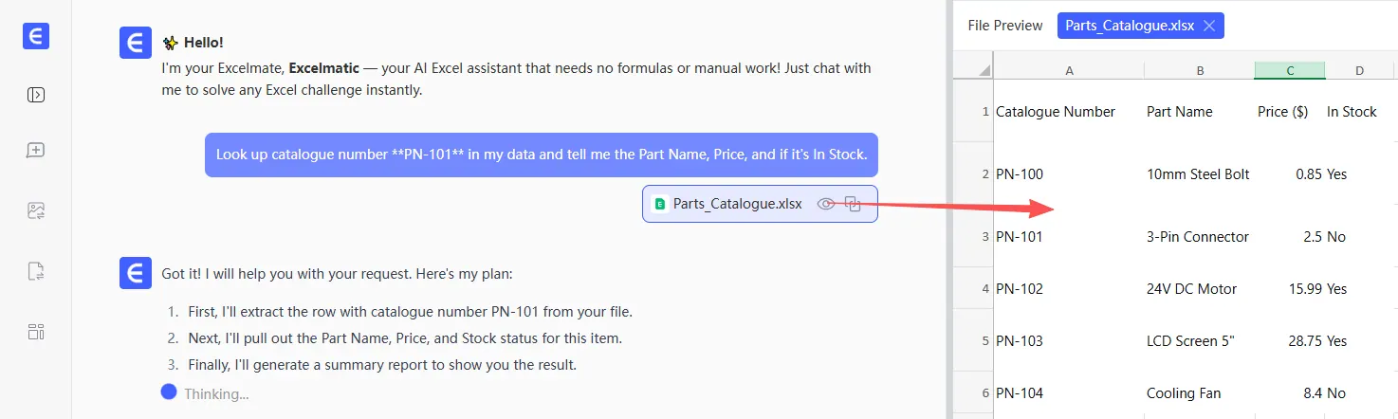Preview Parts_Catalogue.xlsx via the eye icon
The image size is (1398, 419).
tap(826, 204)
